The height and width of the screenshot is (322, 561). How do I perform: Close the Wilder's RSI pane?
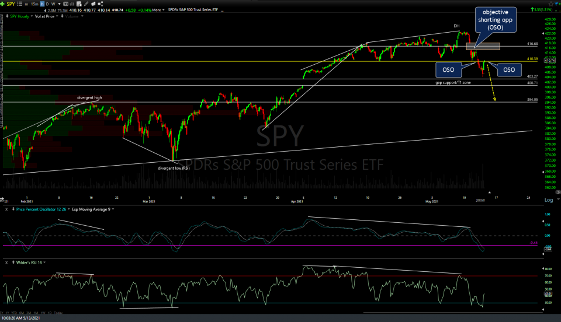click(x=6, y=262)
